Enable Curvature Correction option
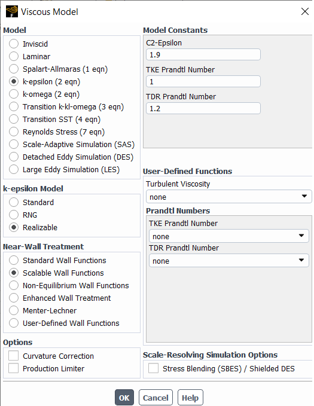Viewport: 314px width, 406px height. pyautogui.click(x=51, y=356)
